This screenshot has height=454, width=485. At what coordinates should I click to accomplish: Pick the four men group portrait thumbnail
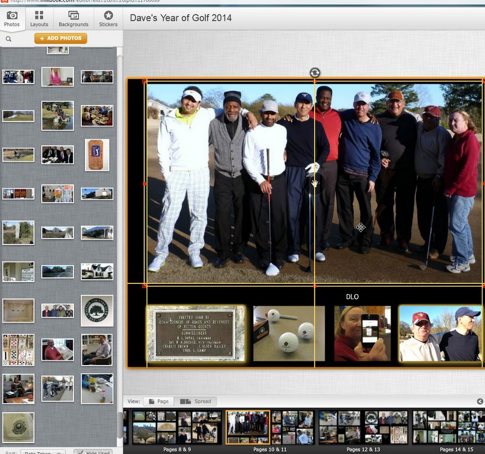[x=58, y=311]
